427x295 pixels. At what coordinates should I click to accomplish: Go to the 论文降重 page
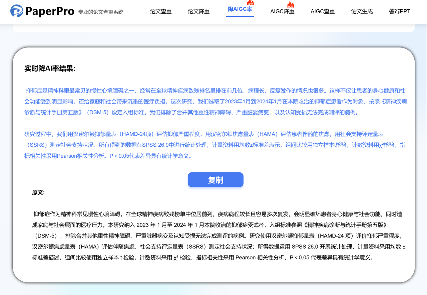[199, 11]
